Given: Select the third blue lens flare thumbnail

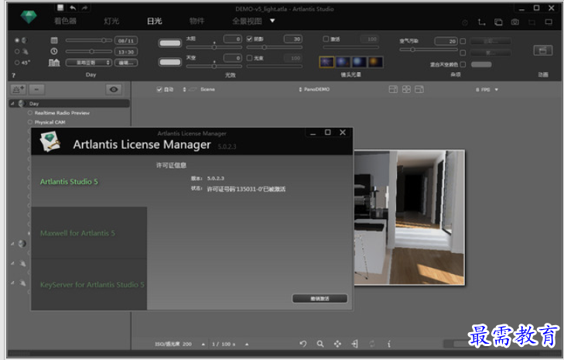Looking at the screenshot, I should 359,62.
